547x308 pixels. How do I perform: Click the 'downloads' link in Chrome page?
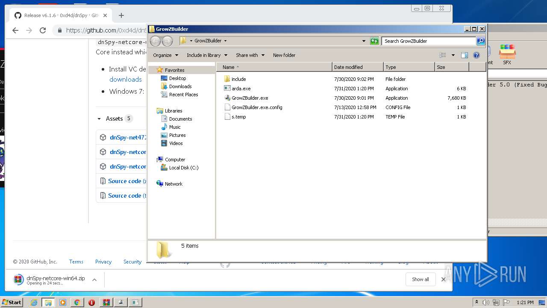coord(125,80)
